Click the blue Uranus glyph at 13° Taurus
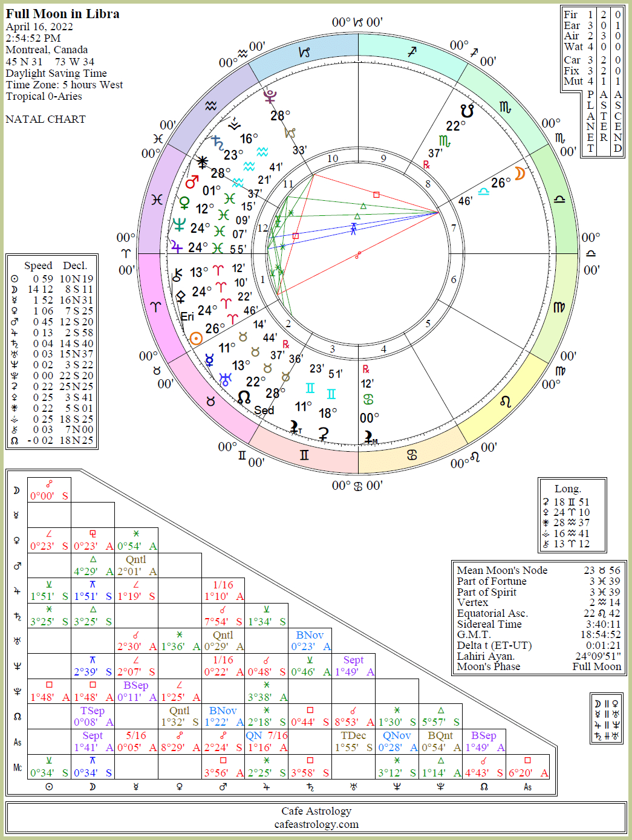 click(225, 380)
